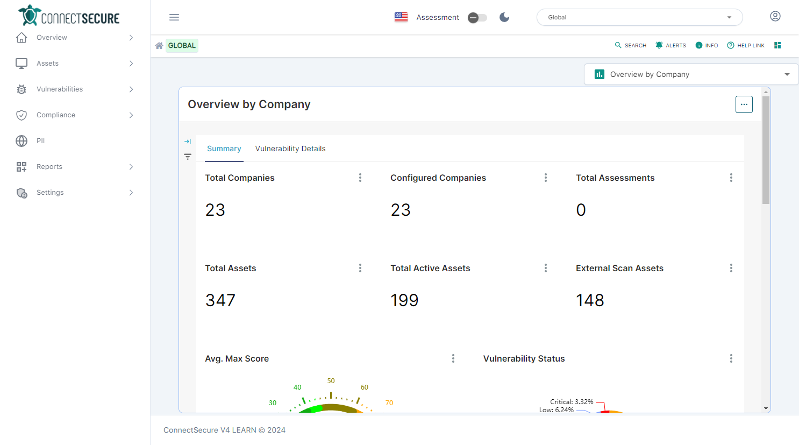Viewport: 799px width, 445px height.
Task: Click the filter icon beside tabs
Action: tap(188, 157)
